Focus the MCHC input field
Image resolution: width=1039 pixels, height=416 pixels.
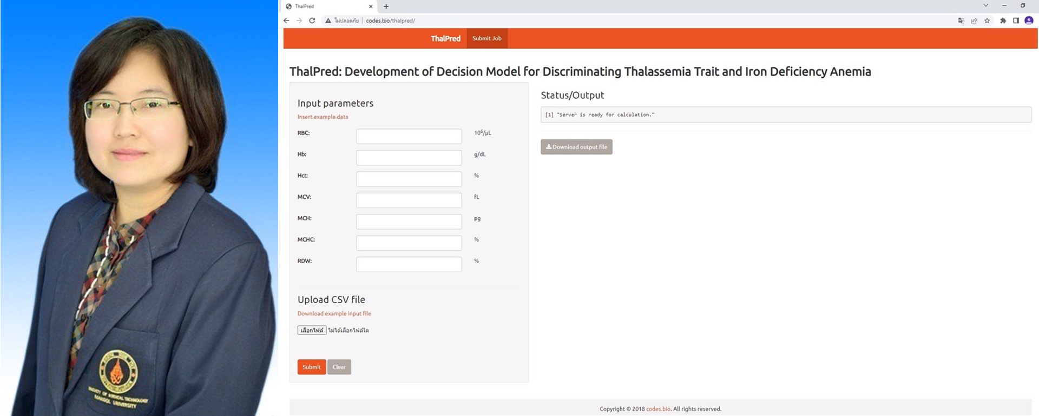point(409,243)
